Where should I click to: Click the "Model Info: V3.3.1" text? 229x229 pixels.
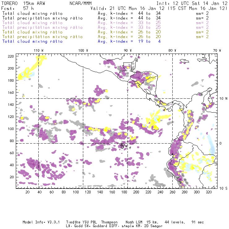41,222
